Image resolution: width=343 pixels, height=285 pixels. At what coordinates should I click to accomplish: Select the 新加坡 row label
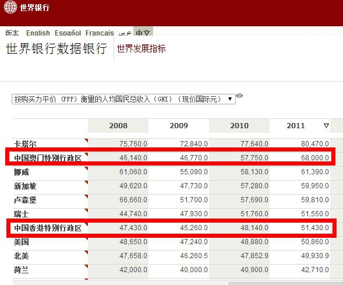pyautogui.click(x=25, y=186)
